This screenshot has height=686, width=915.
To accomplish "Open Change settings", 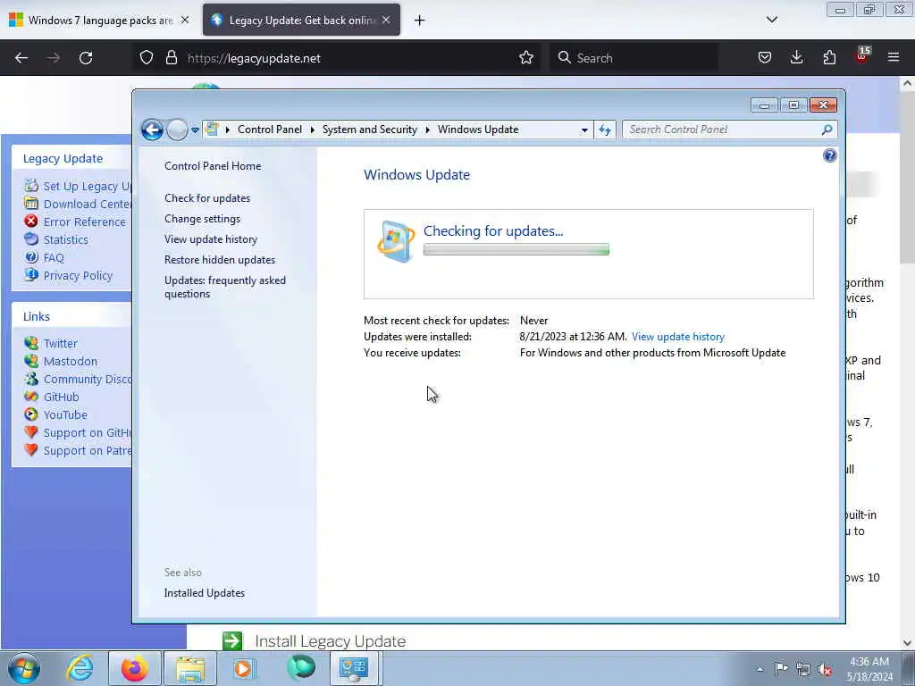I will tap(203, 219).
